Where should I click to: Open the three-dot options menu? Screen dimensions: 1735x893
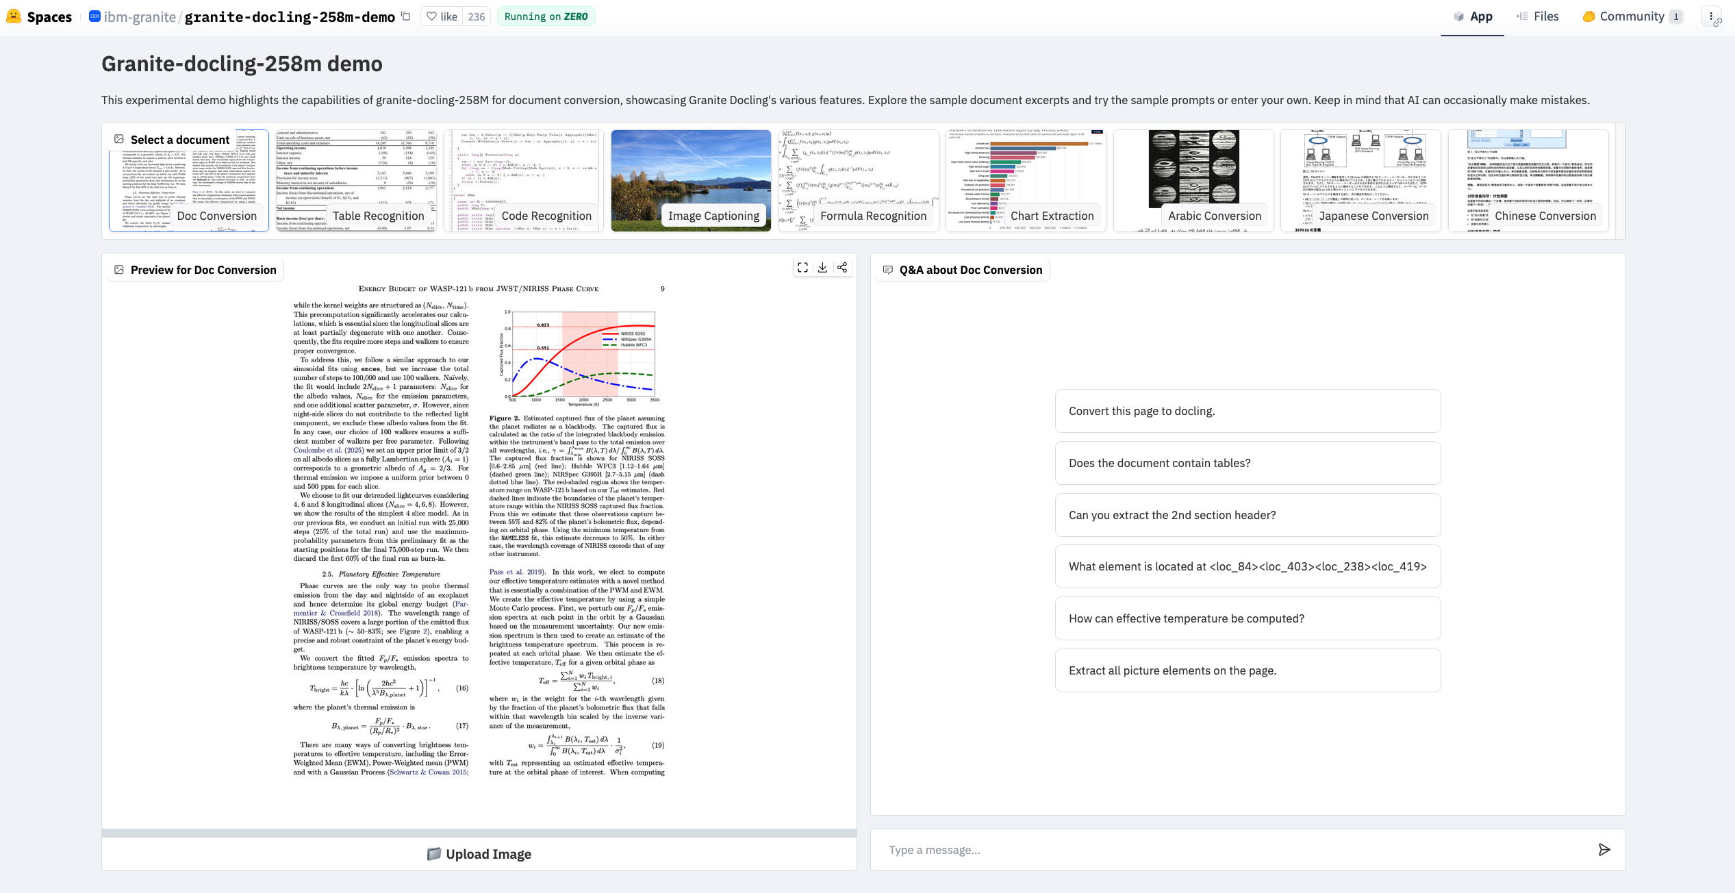point(1710,16)
